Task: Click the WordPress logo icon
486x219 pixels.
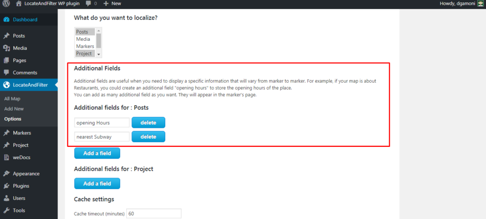Action: [6, 4]
